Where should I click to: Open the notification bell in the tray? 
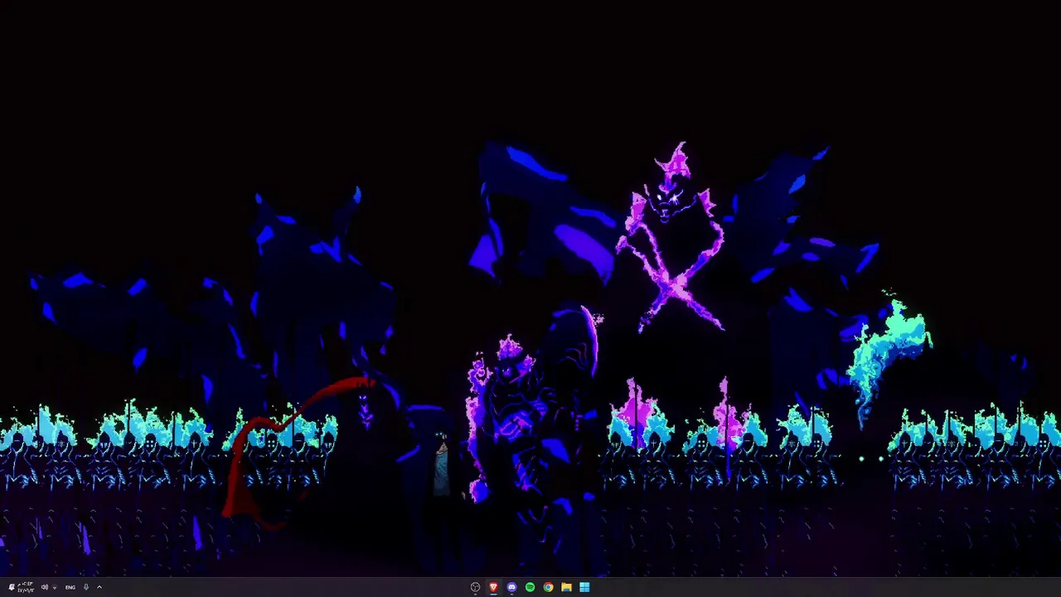click(12, 587)
